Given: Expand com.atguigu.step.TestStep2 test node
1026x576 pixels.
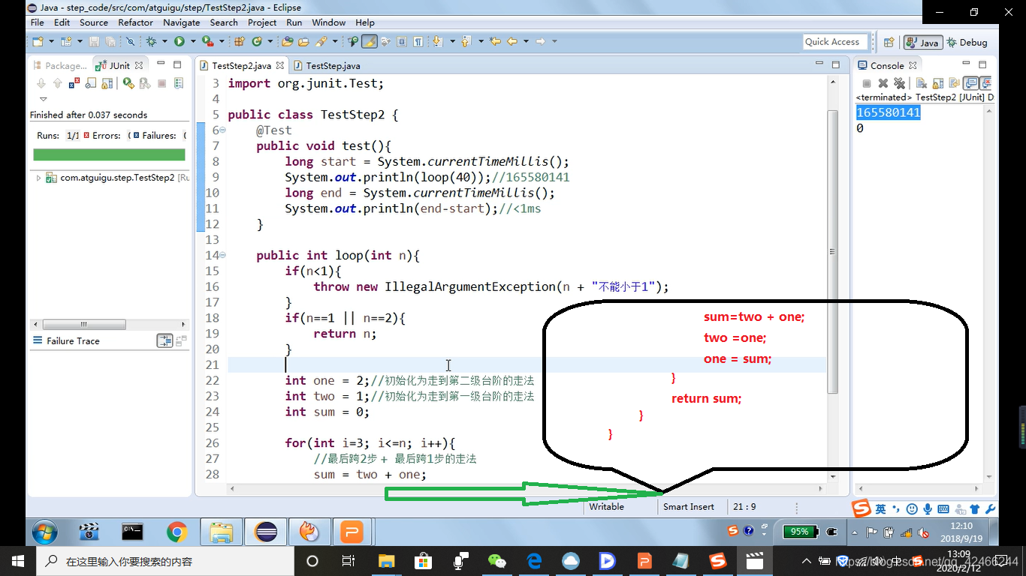Looking at the screenshot, I should (x=38, y=178).
